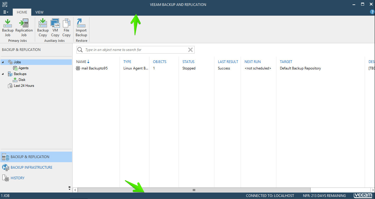Click the horizontal scrollbar left arrow
Screen dimensions: 375x199
click(75, 190)
